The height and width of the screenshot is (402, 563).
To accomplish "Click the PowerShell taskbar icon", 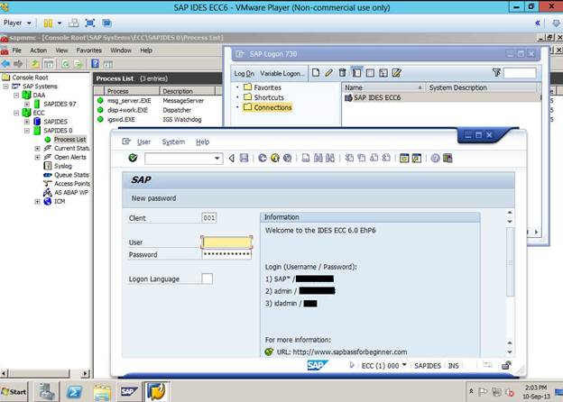I will [x=74, y=391].
